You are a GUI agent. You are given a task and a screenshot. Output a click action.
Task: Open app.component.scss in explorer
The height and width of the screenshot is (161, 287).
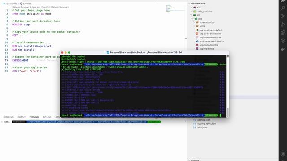point(210,38)
